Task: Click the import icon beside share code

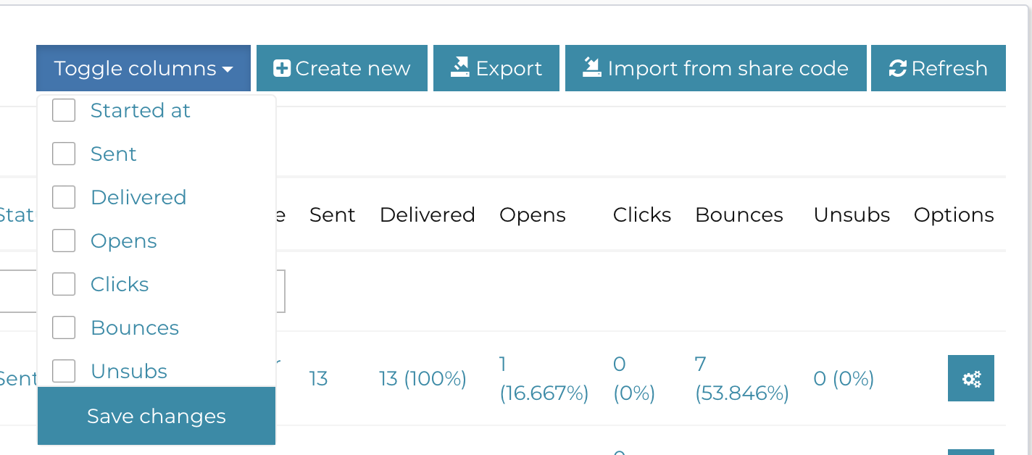Action: (592, 67)
